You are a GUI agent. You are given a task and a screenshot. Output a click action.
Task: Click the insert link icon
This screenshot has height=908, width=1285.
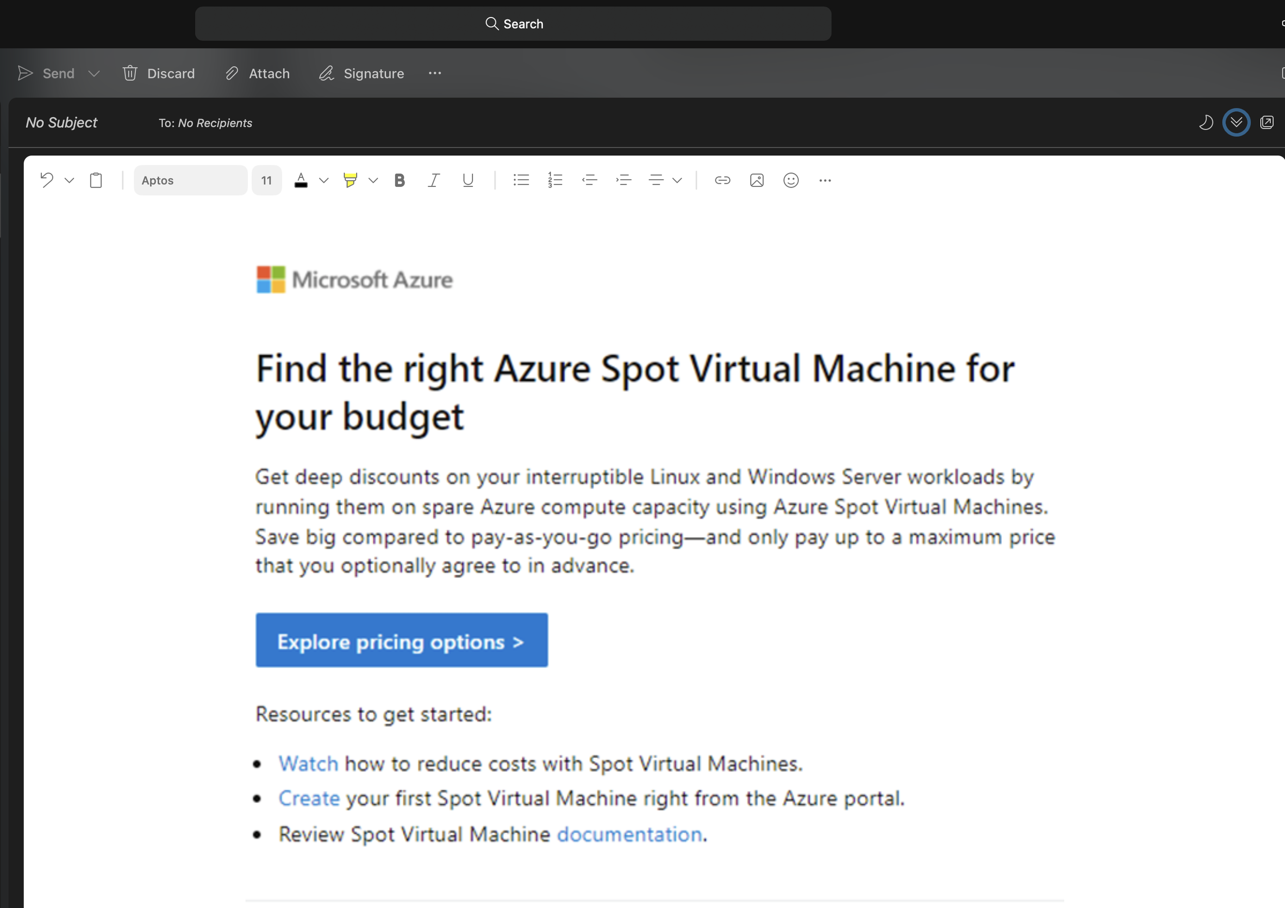point(723,180)
